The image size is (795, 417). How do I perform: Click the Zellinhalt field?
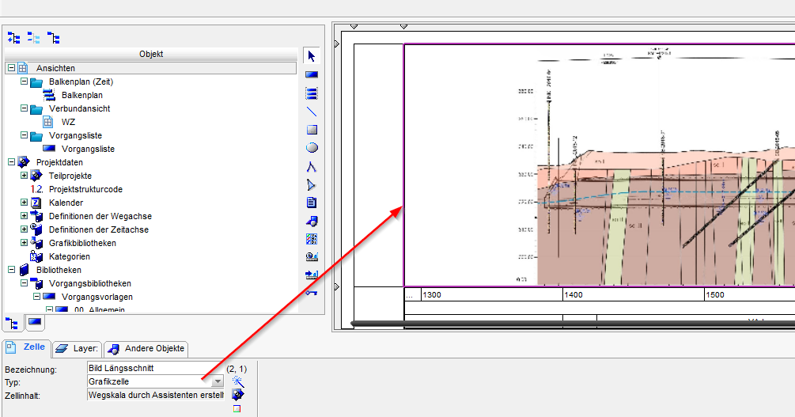tap(155, 395)
